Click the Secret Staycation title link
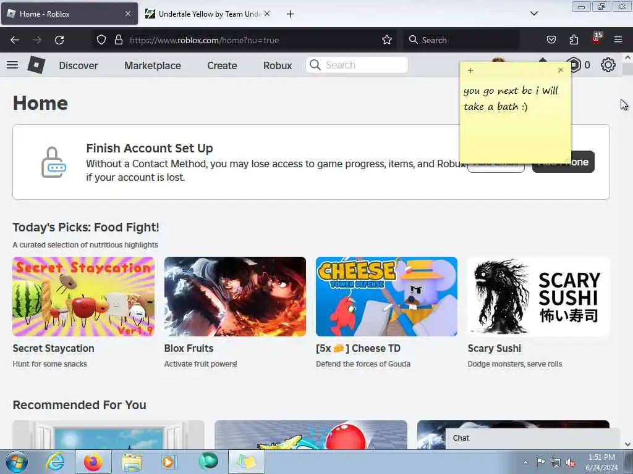 (53, 348)
